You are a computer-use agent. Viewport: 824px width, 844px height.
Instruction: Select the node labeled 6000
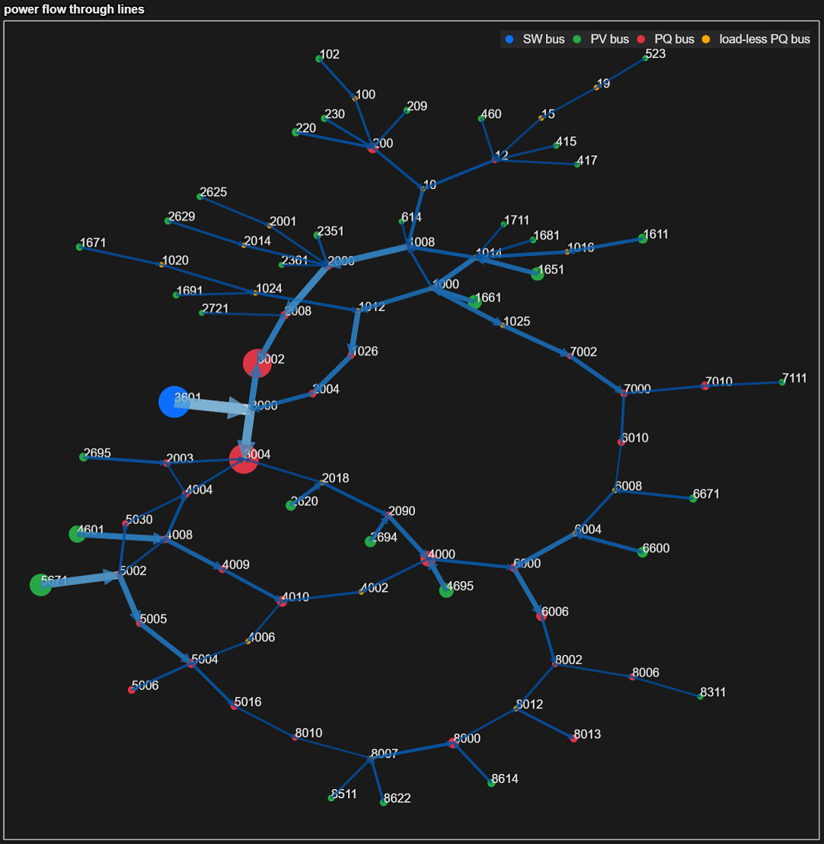pyautogui.click(x=513, y=567)
